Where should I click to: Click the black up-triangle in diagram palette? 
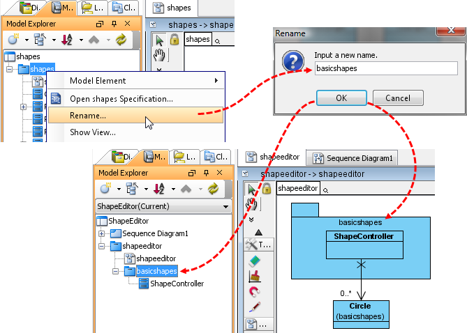coord(258,232)
